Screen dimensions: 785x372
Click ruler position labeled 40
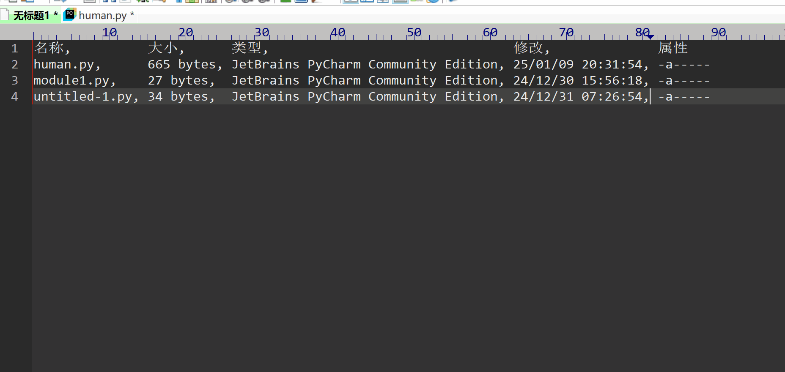coord(338,32)
